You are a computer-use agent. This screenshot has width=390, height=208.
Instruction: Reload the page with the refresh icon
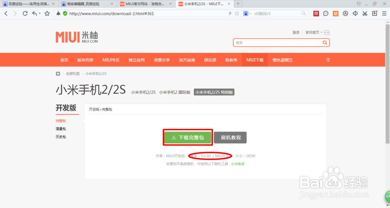[x=25, y=13]
